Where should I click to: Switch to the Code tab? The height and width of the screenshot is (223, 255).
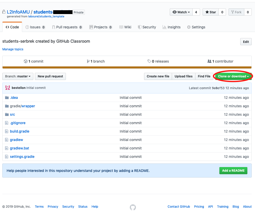coord(12,27)
